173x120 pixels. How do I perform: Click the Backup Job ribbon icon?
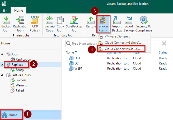point(6,20)
